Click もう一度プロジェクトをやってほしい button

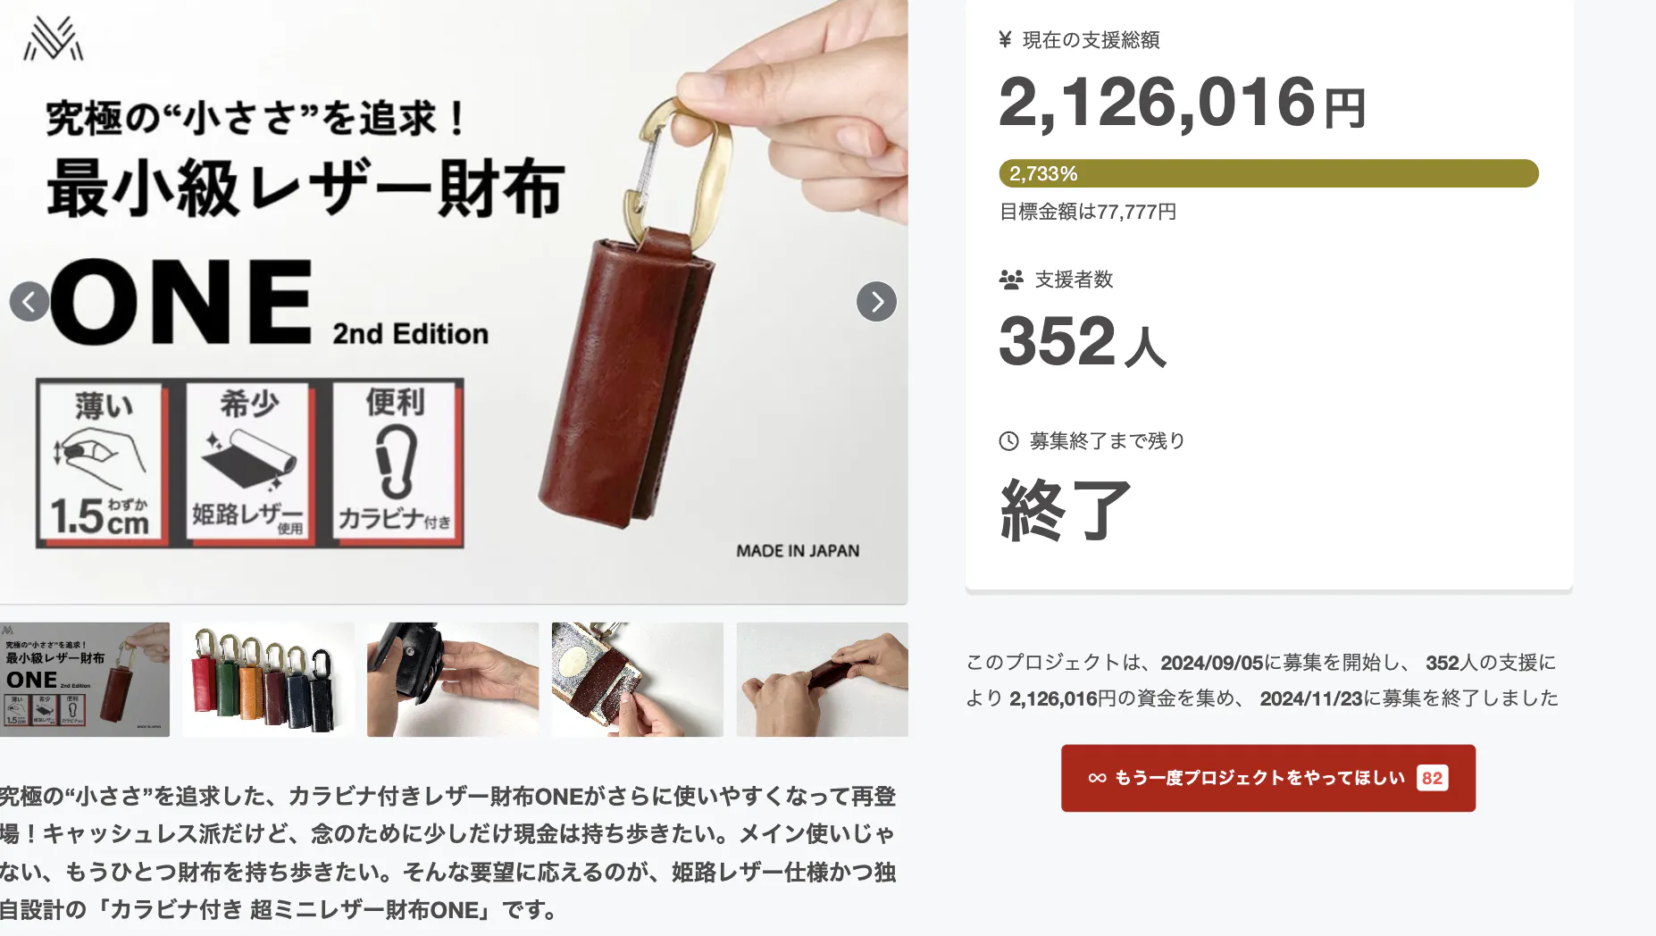pyautogui.click(x=1268, y=778)
